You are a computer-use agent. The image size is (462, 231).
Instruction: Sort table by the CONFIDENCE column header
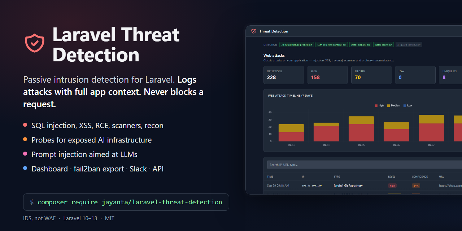[x=420, y=177]
